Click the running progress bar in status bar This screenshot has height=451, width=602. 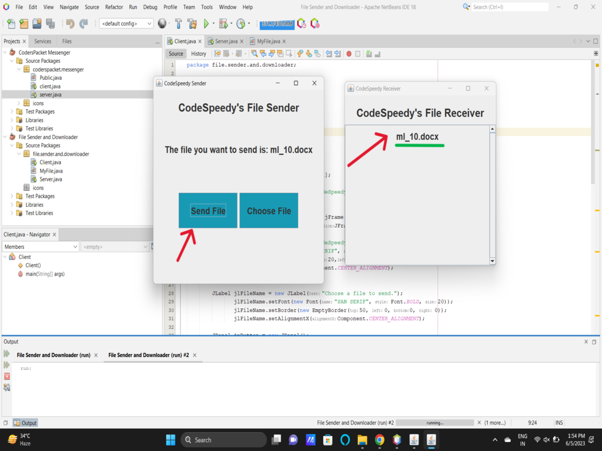point(434,423)
